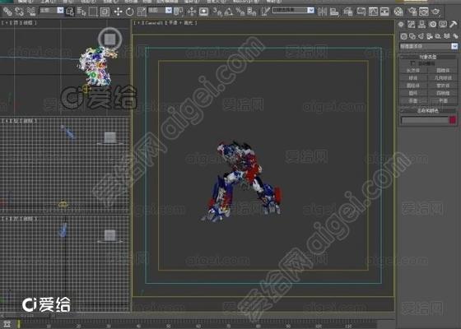Collapse the 对象类型 rollout header
This screenshot has height=329, width=461.
(428, 57)
